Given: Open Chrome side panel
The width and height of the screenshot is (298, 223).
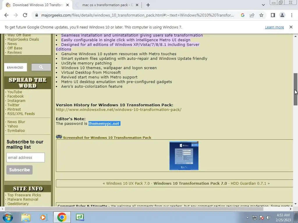Looking at the screenshot, I should point(273,15).
